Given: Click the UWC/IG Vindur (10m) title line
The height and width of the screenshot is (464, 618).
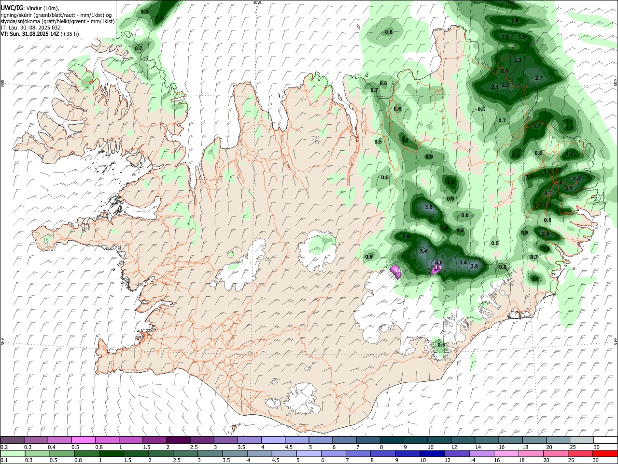Looking at the screenshot, I should [x=30, y=8].
